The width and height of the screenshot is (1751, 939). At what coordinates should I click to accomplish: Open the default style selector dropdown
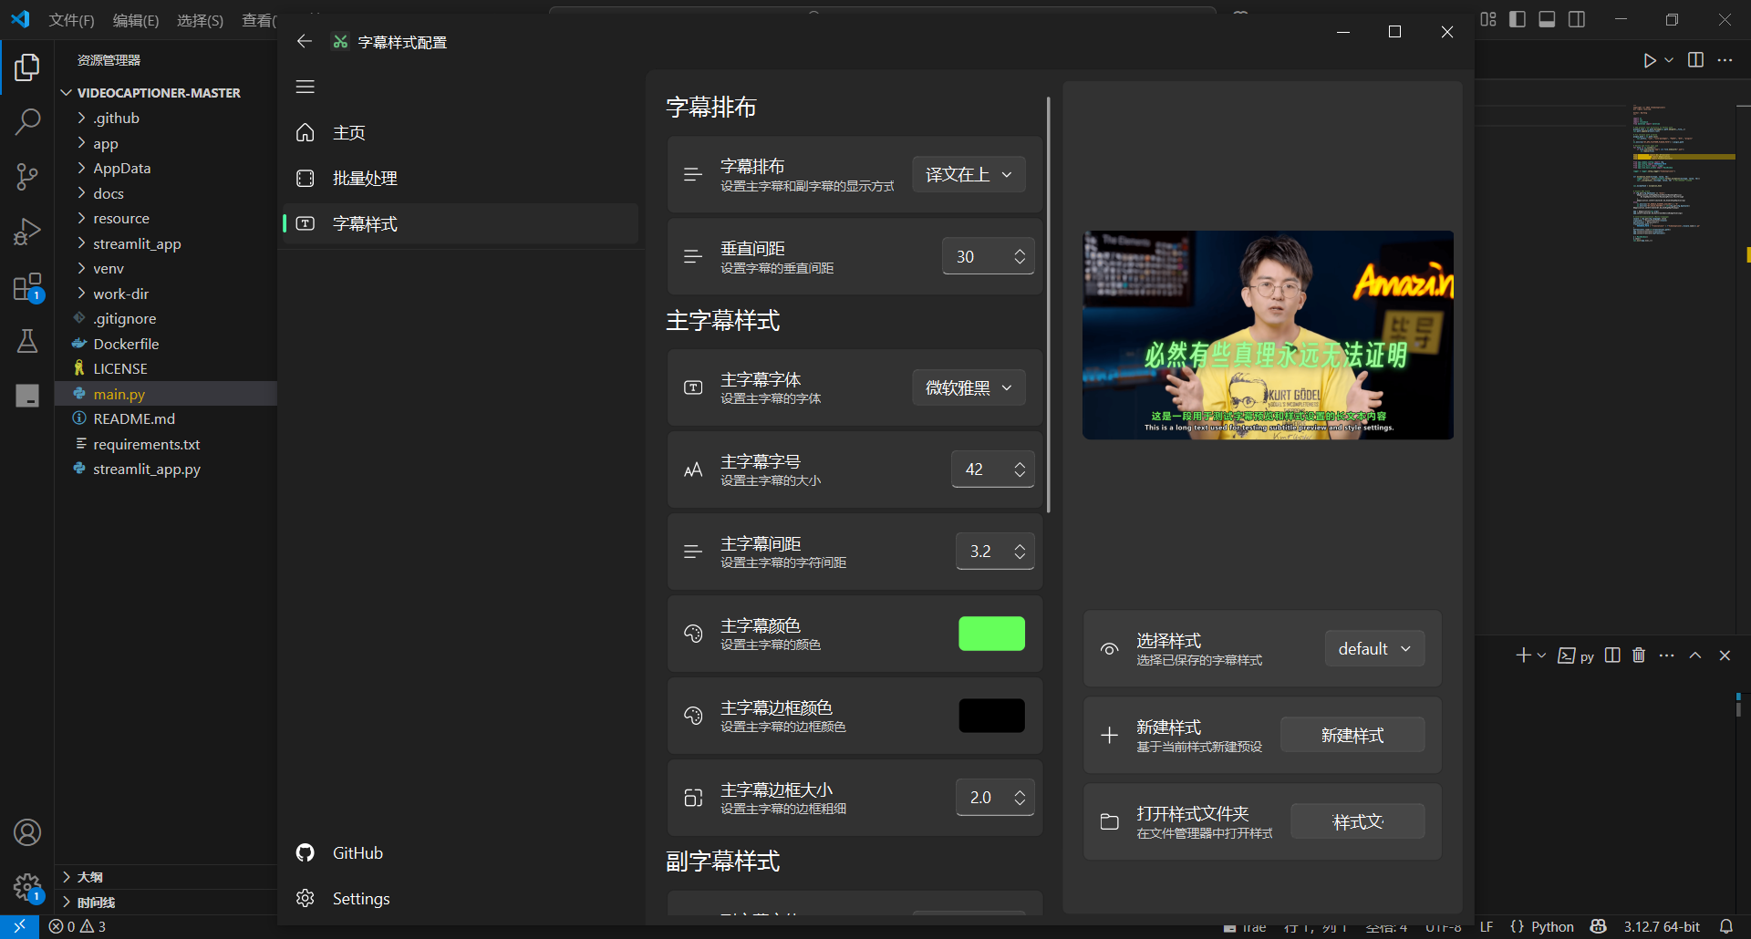[1373, 648]
